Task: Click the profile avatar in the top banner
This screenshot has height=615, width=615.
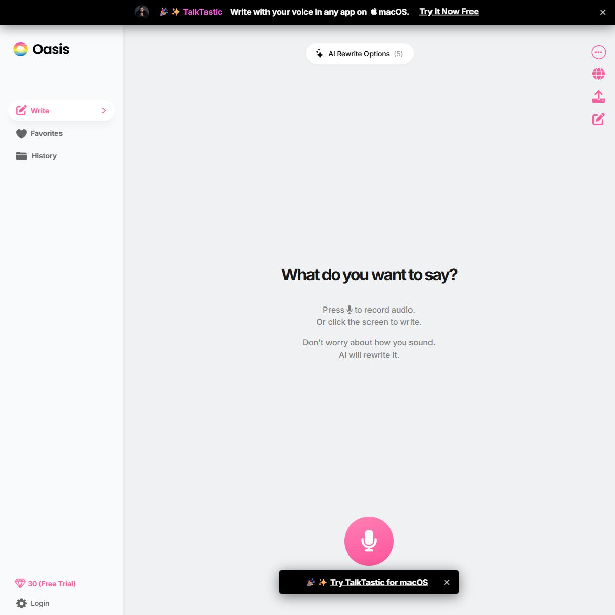Action: click(141, 12)
